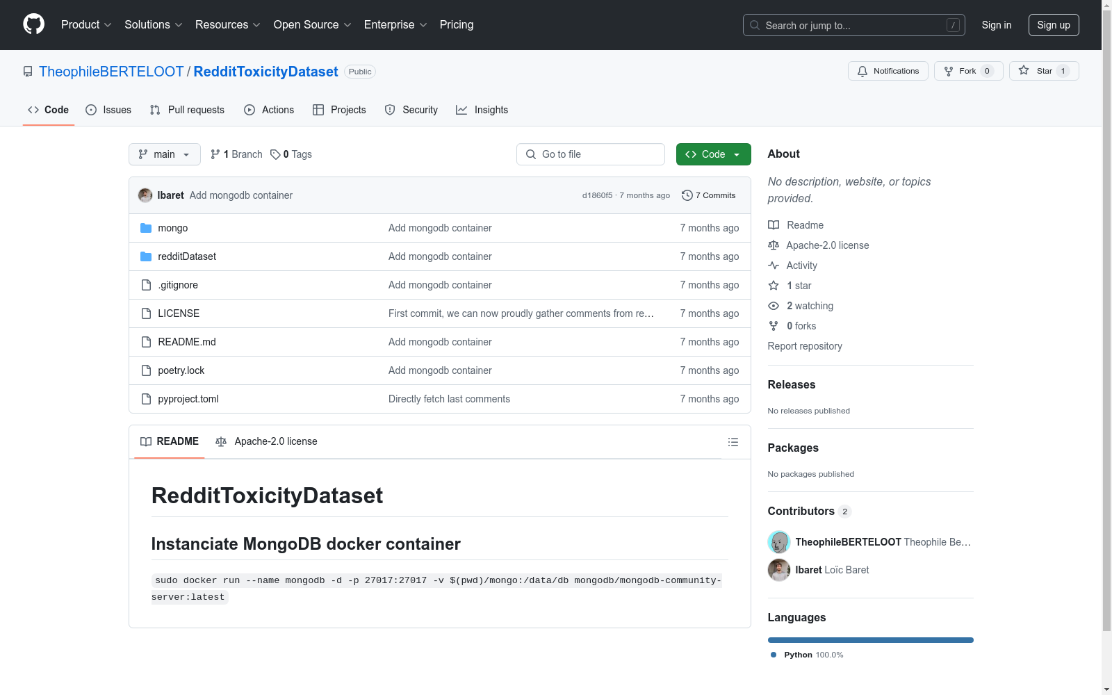Click the Packages heading link
This screenshot has width=1112, height=695.
(x=793, y=448)
